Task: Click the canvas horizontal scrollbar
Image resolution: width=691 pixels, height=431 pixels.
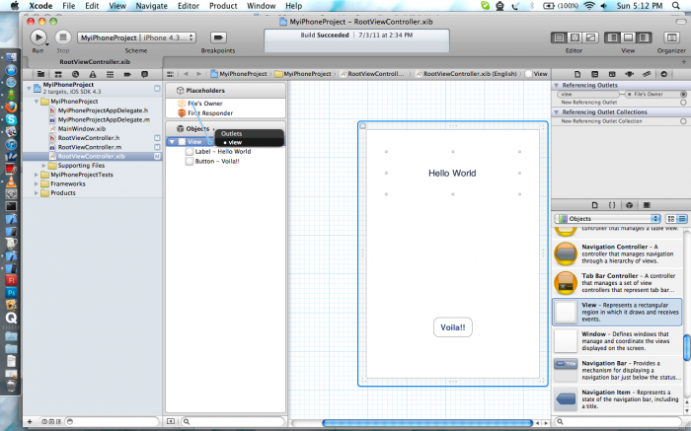Action: (x=427, y=423)
